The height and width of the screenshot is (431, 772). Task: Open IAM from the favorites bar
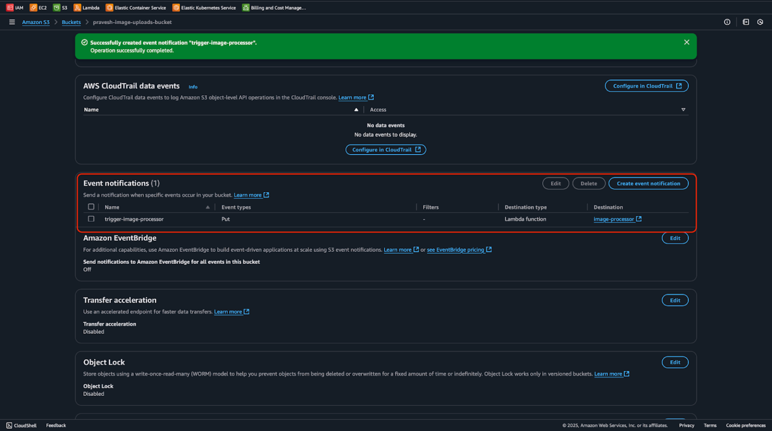15,8
